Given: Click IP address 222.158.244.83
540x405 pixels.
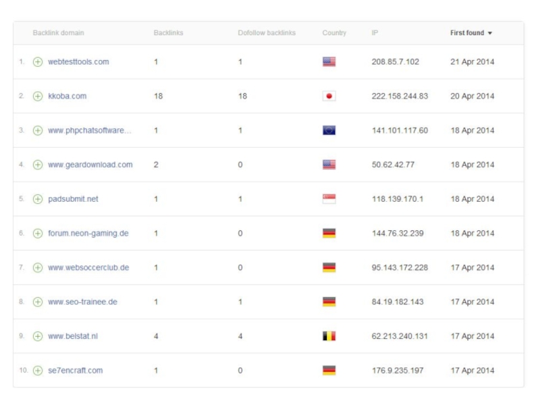Looking at the screenshot, I should 400,97.
